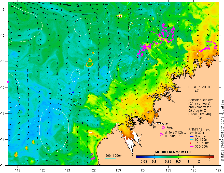This screenshot has width=224, height=173.
Task: Click the "Altimetric sealevel" description text
Action: (x=201, y=100)
